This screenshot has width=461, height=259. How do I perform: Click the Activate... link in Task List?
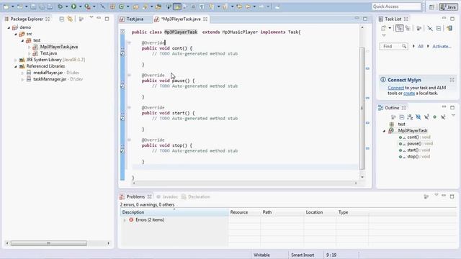(x=442, y=46)
